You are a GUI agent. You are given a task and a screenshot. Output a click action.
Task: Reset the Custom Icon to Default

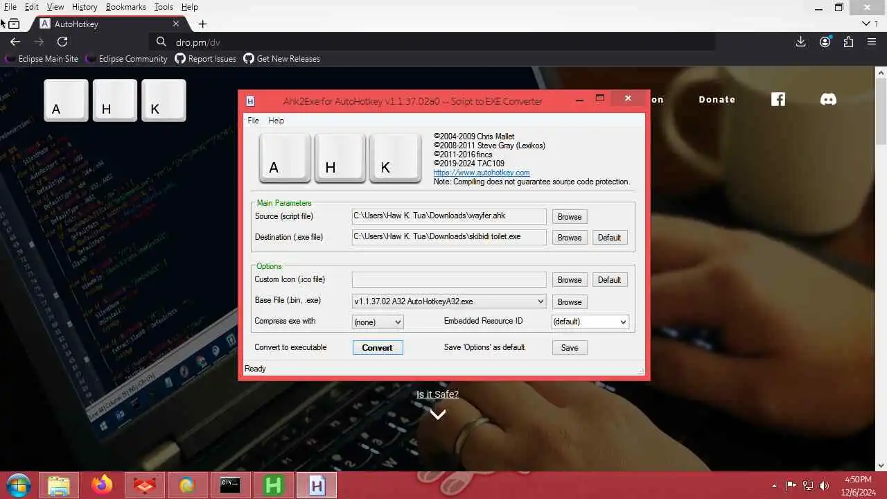pyautogui.click(x=609, y=280)
